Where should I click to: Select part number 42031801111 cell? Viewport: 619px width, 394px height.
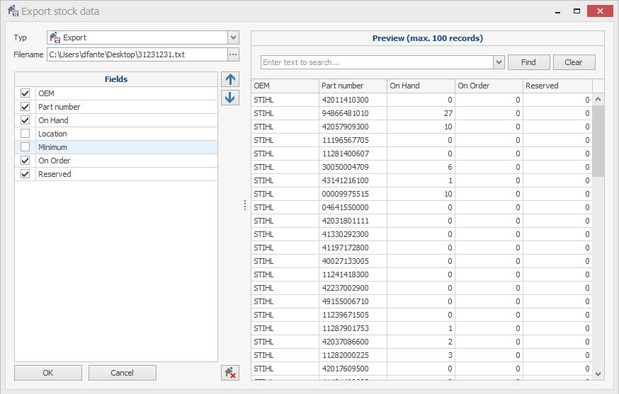[353, 221]
